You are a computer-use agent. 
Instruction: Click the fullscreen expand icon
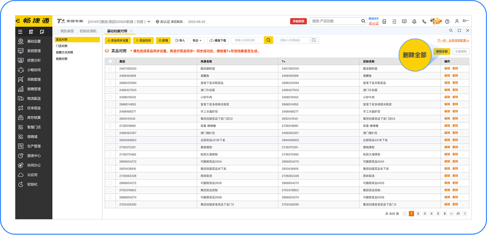tap(459, 31)
